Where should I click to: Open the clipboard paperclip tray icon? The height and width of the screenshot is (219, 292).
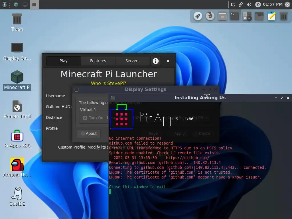(x=241, y=5)
